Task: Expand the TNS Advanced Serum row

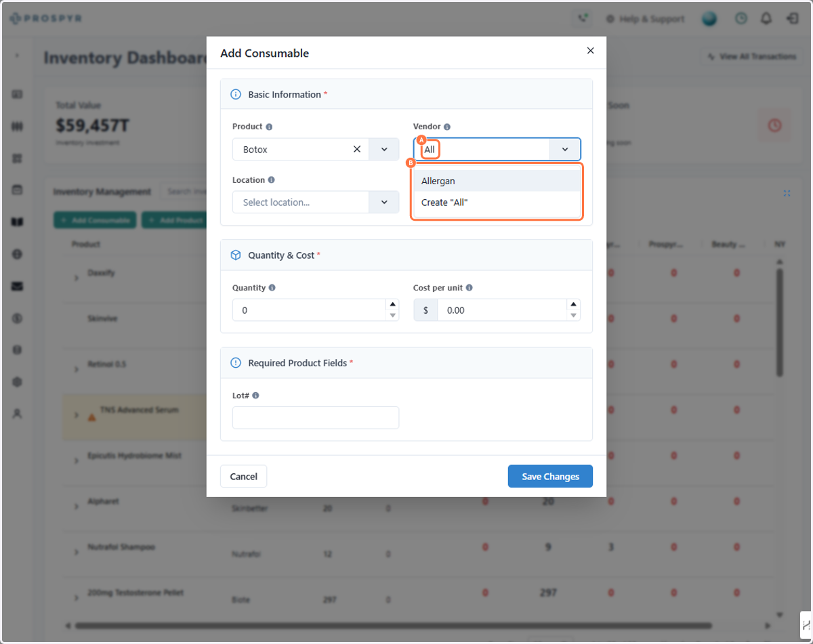Action: click(x=77, y=414)
